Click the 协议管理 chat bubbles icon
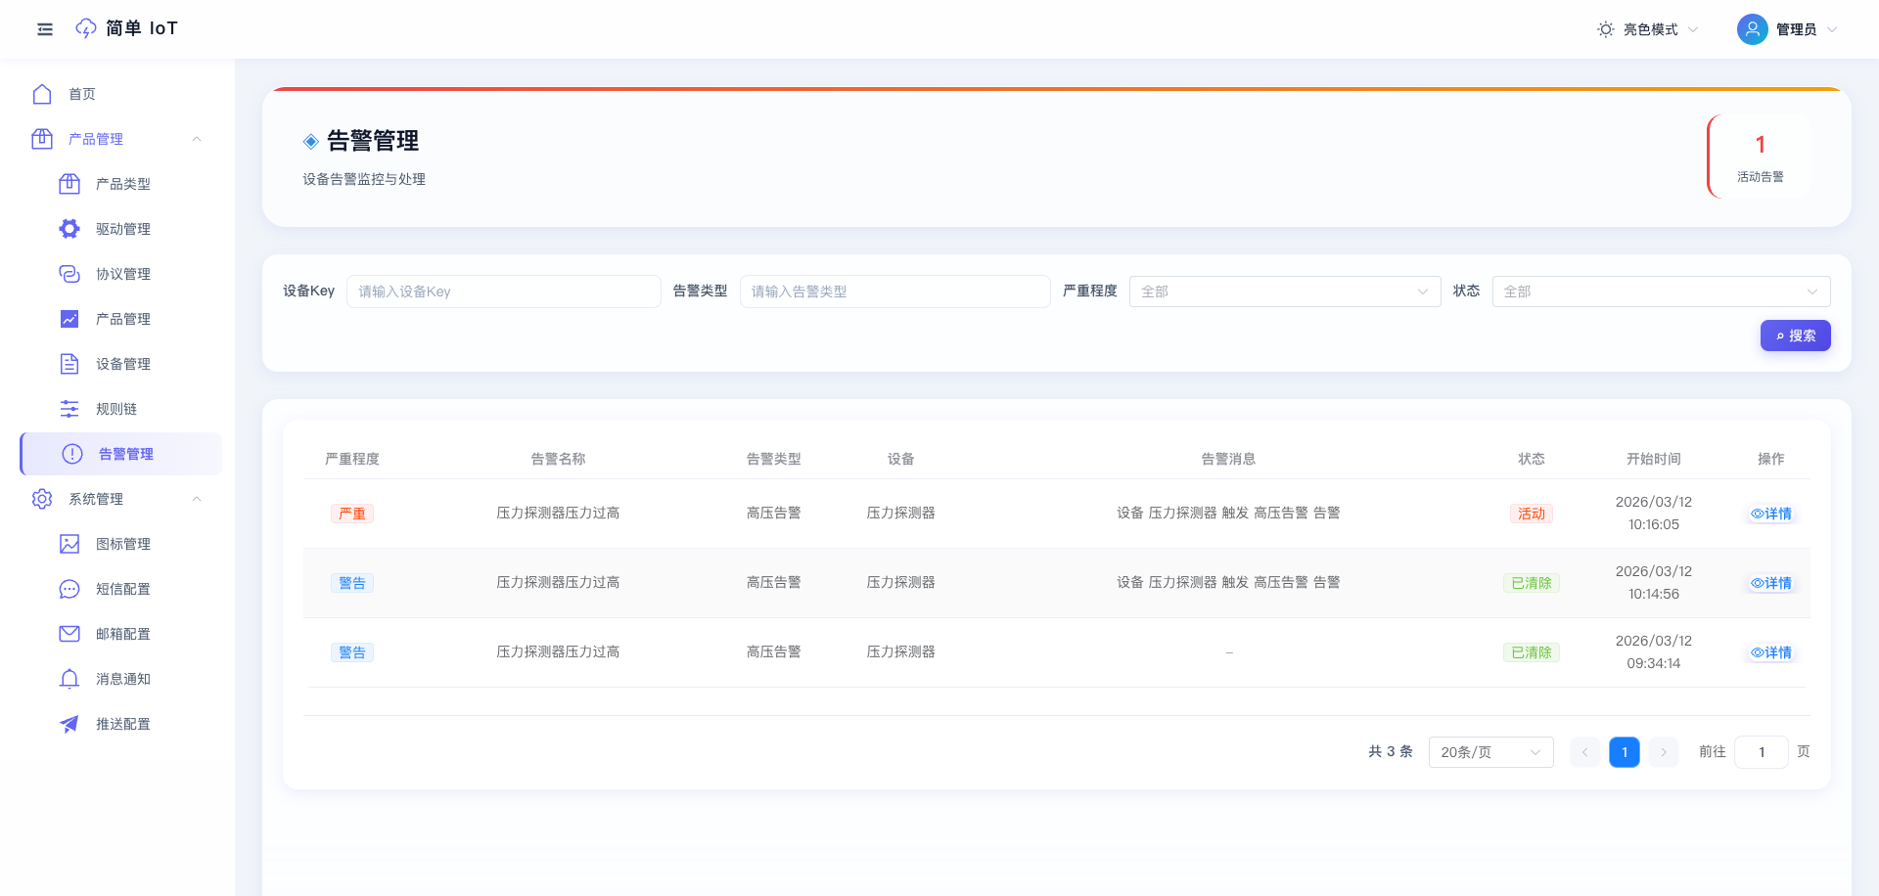Image resolution: width=1879 pixels, height=896 pixels. 69,274
